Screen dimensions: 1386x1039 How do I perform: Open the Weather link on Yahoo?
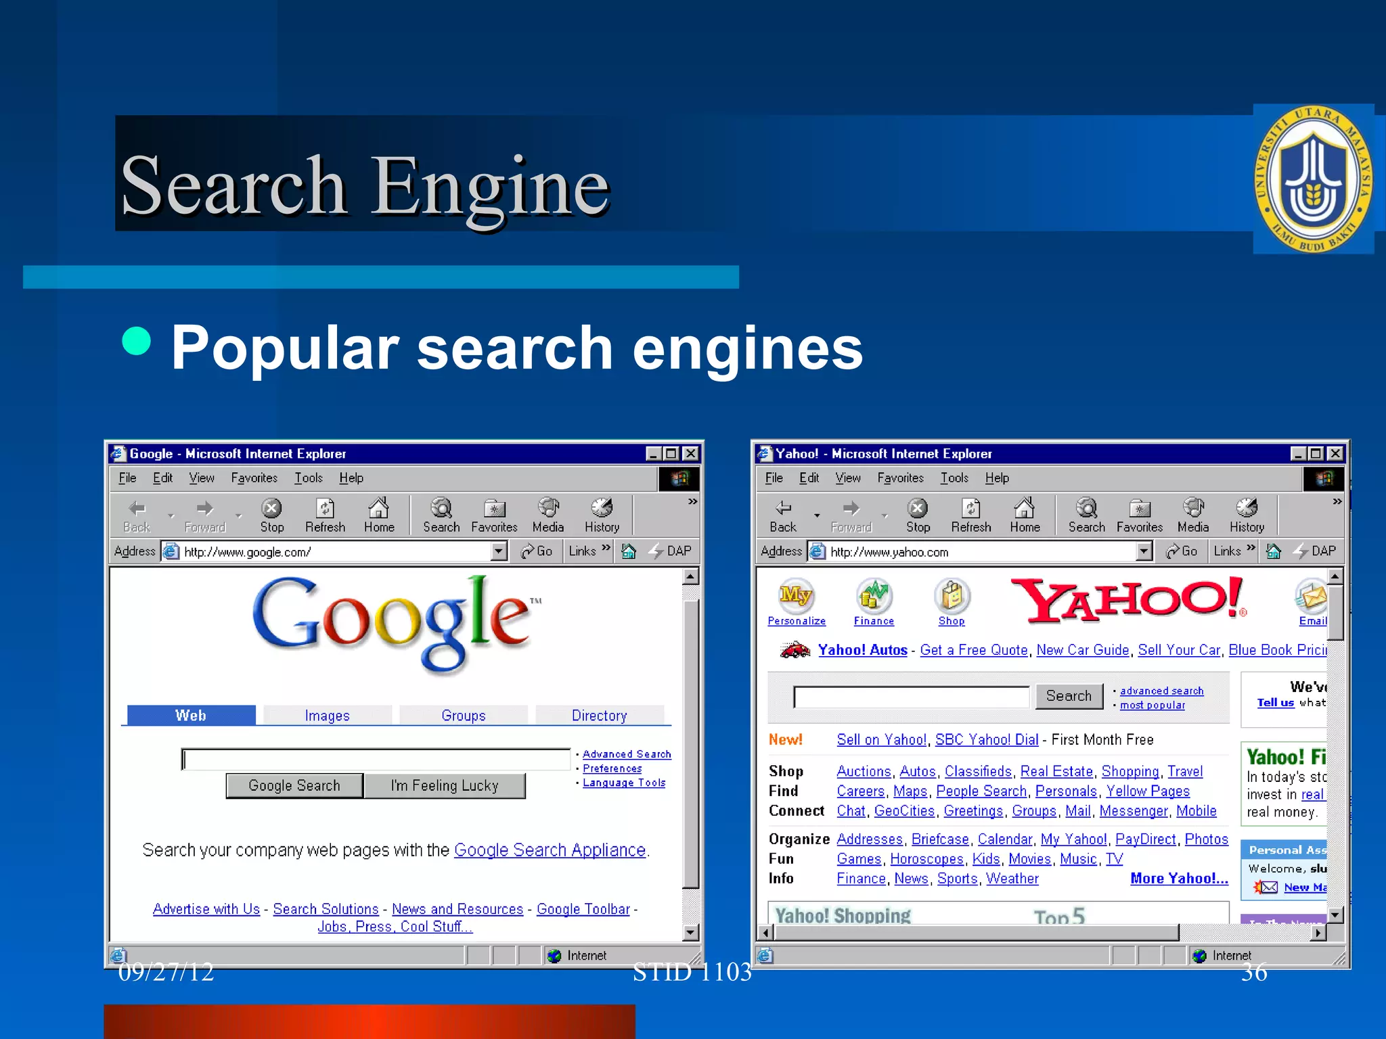click(x=1012, y=878)
